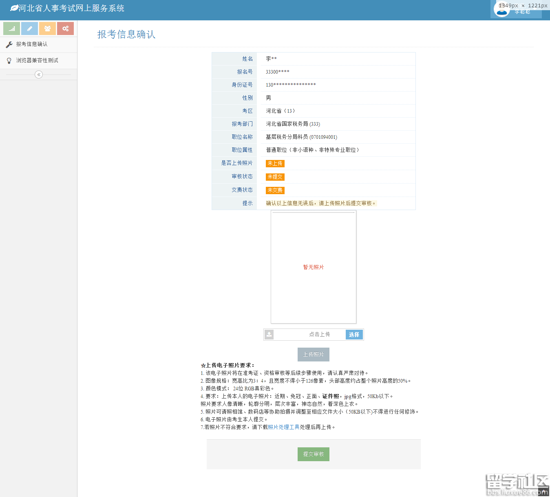Click the green signal bars shortcut button
This screenshot has width=550, height=497.
[12, 28]
